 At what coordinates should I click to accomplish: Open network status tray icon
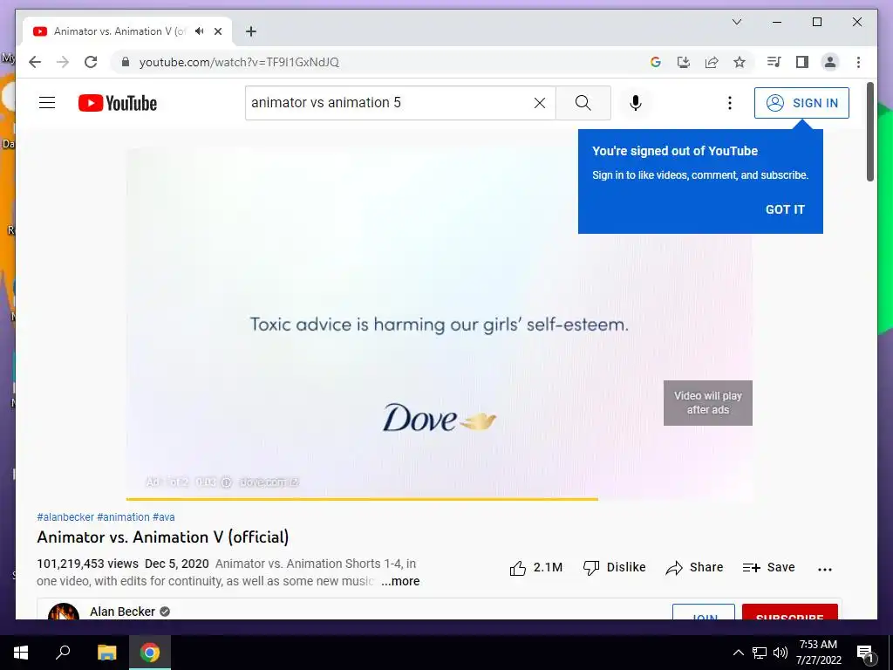click(x=760, y=653)
